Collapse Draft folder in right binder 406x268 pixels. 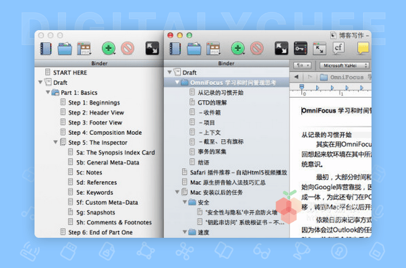(x=170, y=72)
